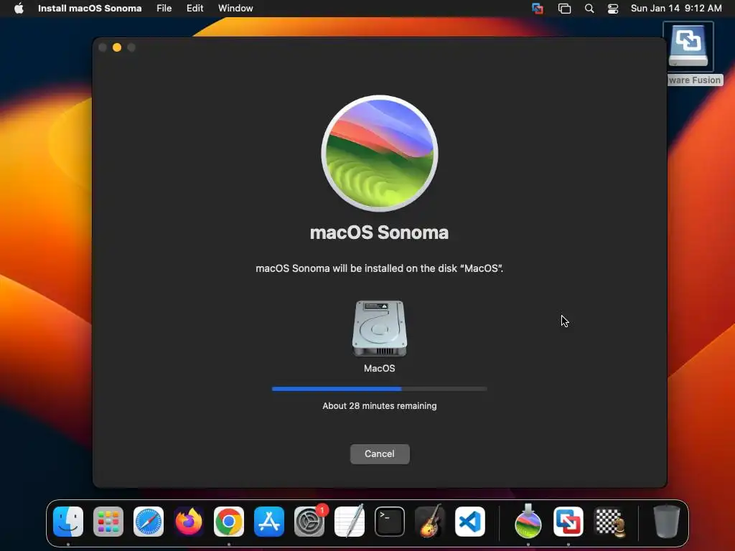Image resolution: width=735 pixels, height=551 pixels.
Task: Cancel the macOS Sonoma installation
Action: coord(380,453)
